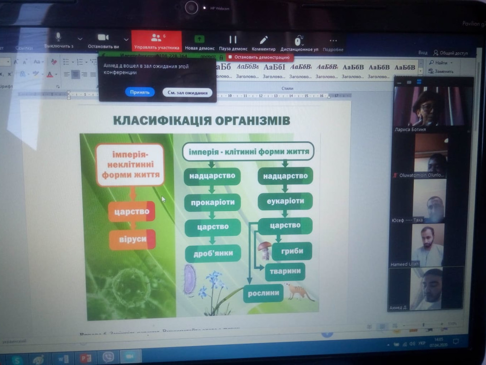Admit Ахмед д from waiting room
The width and height of the screenshot is (486, 365).
(140, 92)
